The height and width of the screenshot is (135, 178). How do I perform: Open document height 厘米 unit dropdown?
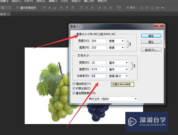click(118, 69)
